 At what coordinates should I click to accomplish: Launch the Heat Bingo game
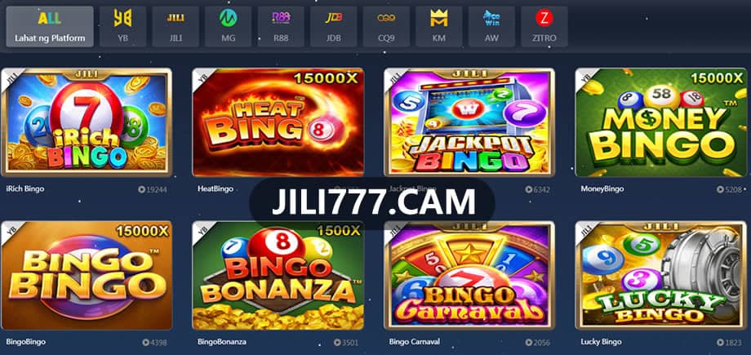click(x=278, y=122)
